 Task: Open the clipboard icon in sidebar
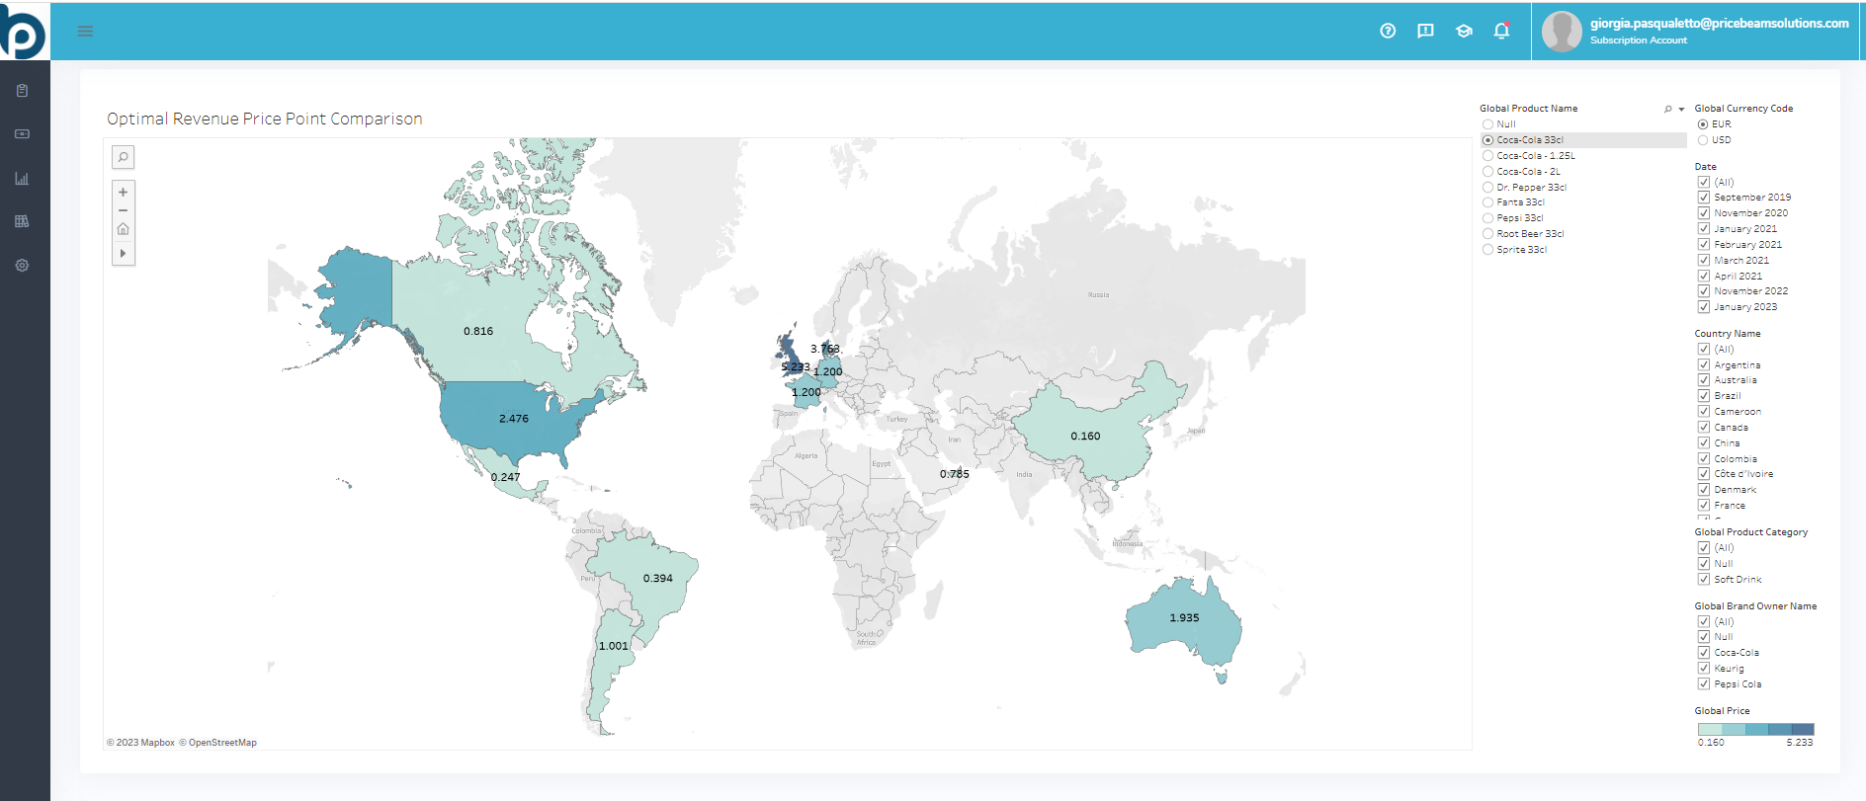coord(22,91)
